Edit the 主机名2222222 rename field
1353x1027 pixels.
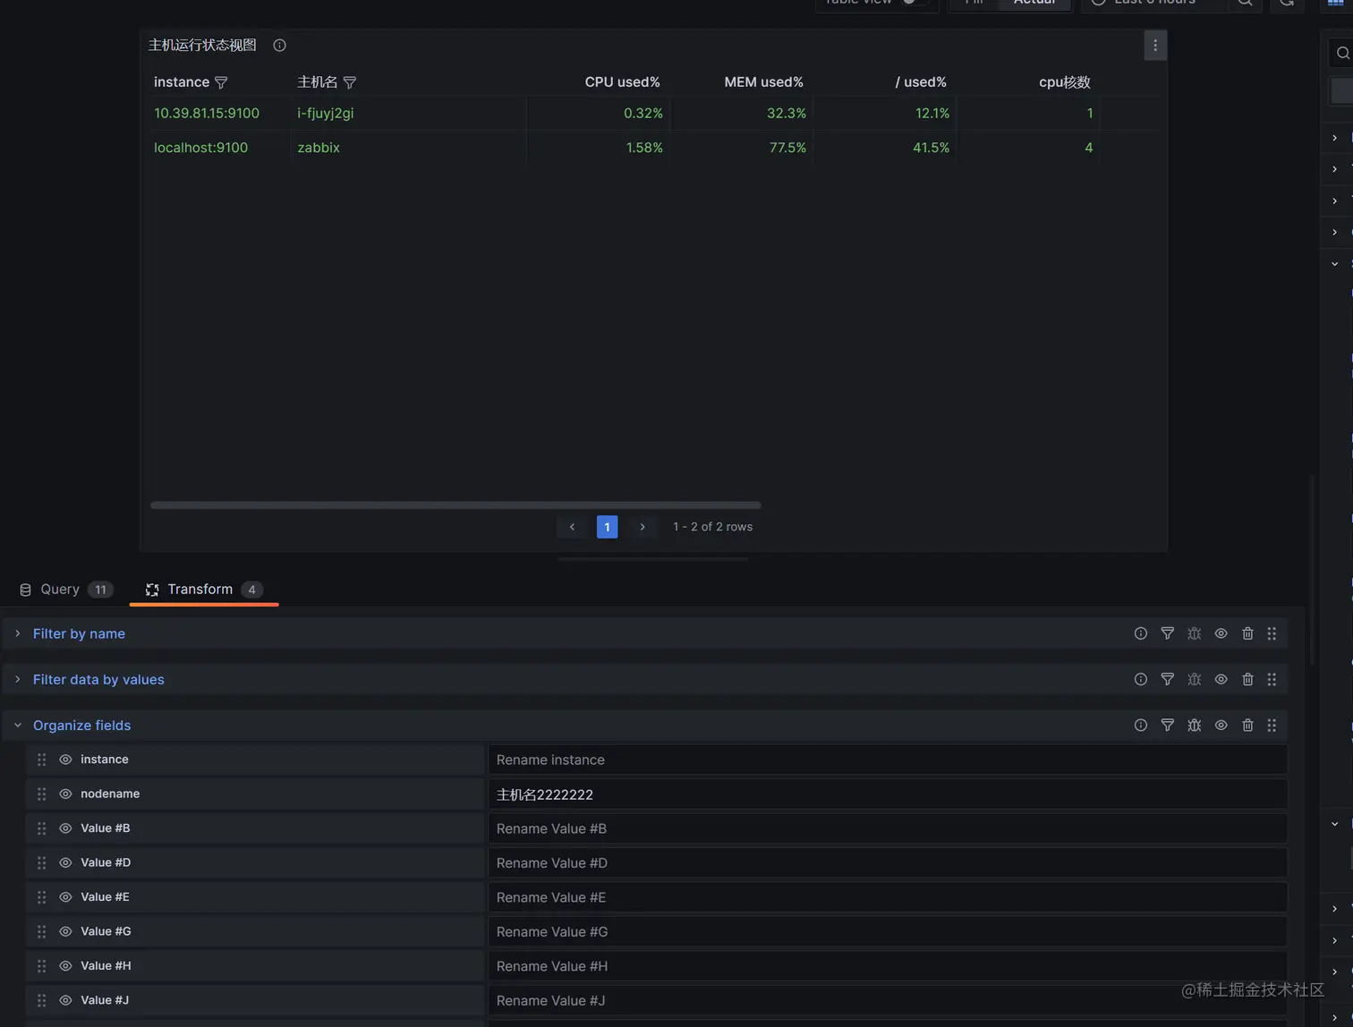point(888,794)
